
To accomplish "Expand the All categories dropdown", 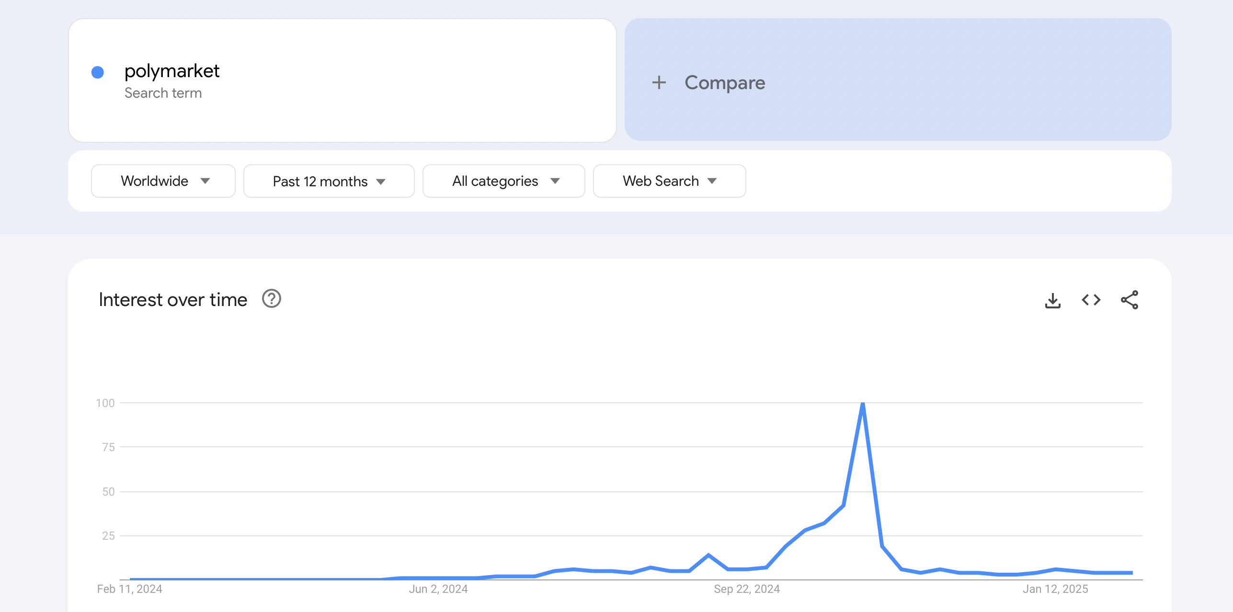I will [x=503, y=181].
